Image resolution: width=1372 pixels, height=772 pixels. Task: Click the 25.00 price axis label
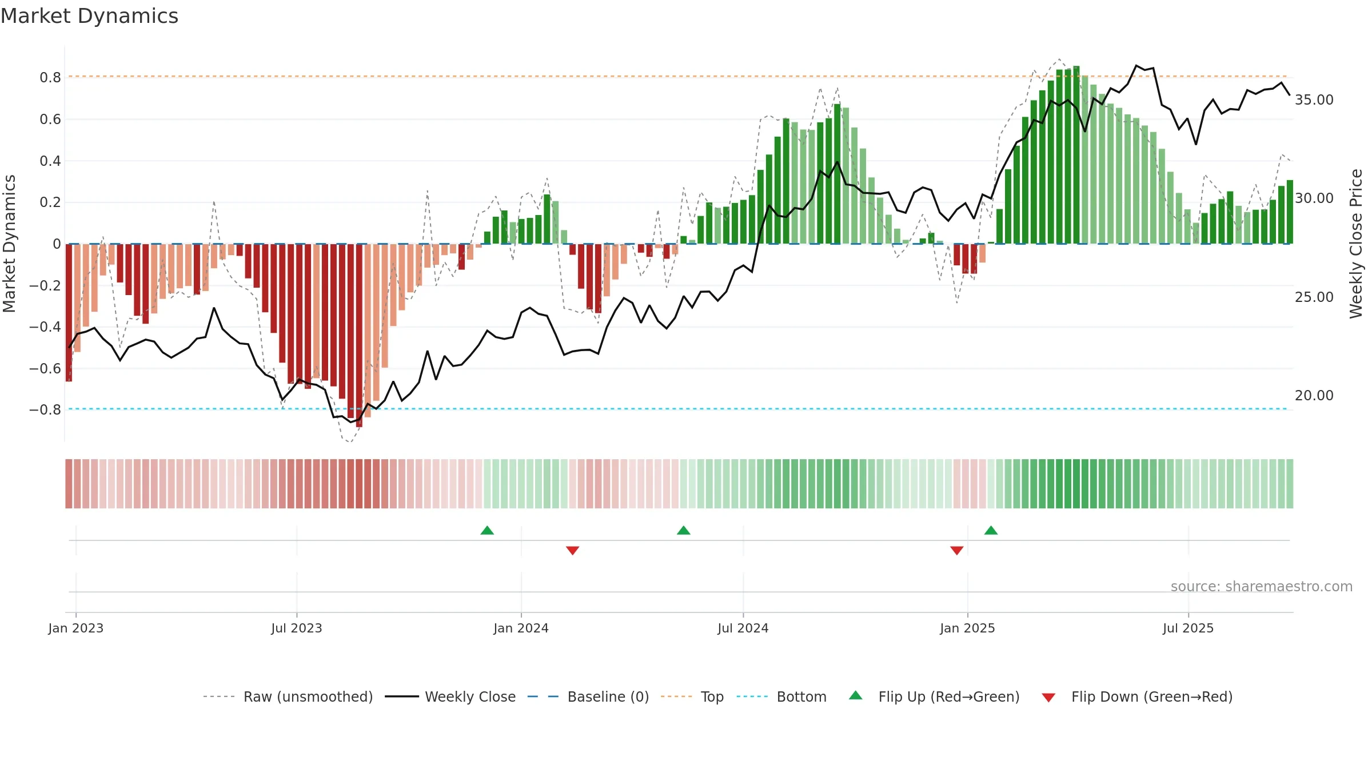point(1314,297)
